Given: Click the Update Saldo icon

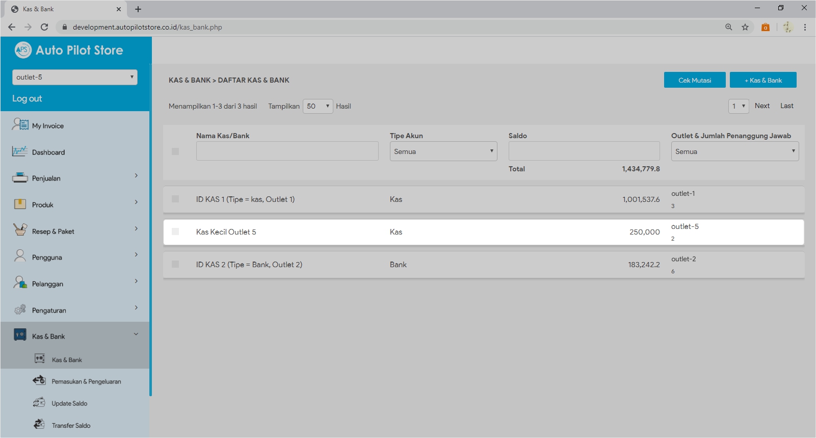Looking at the screenshot, I should (x=39, y=403).
